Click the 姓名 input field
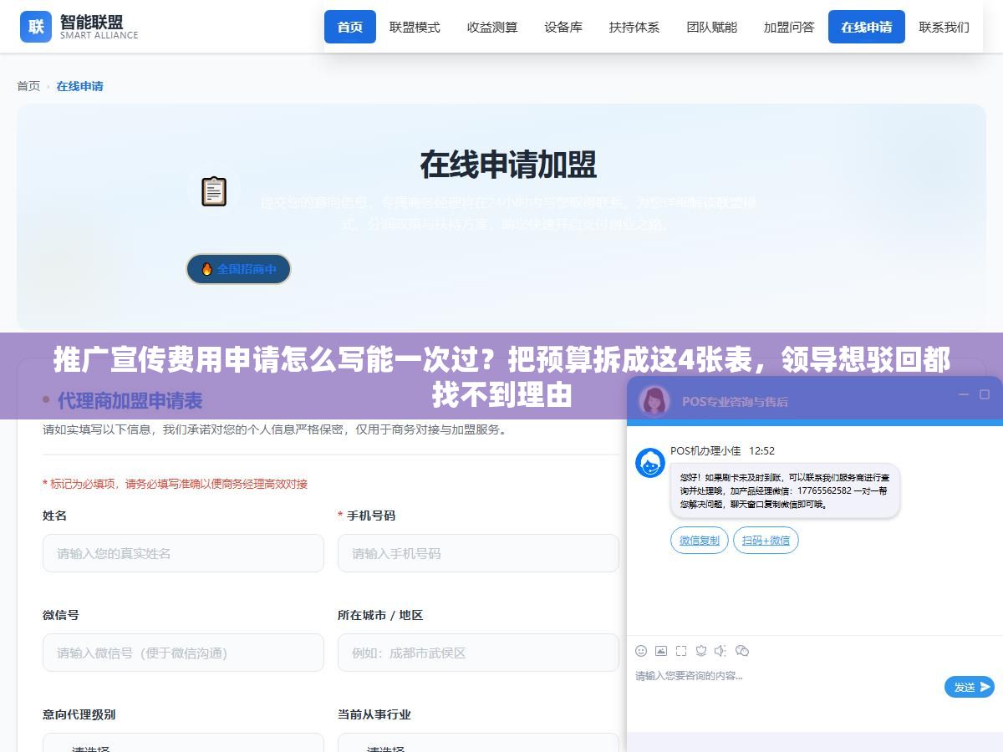Viewport: 1003px width, 752px height. coord(183,553)
